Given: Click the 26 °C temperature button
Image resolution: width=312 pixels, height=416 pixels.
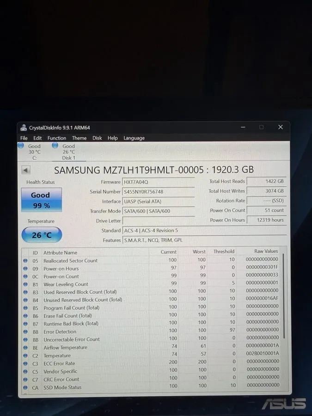Looking at the screenshot, I should pos(42,235).
